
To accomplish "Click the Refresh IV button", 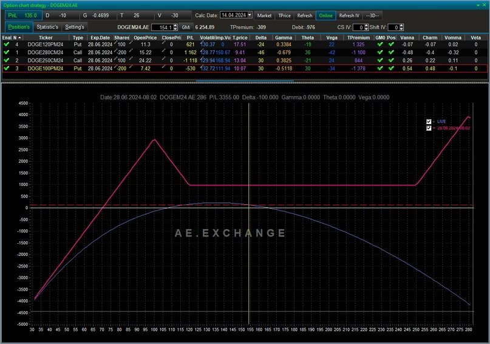I will pyautogui.click(x=349, y=15).
